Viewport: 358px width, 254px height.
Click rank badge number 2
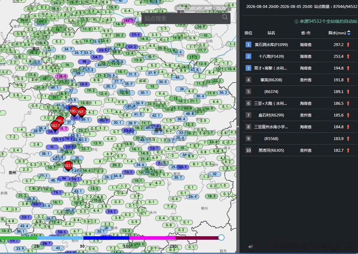coord(248,56)
